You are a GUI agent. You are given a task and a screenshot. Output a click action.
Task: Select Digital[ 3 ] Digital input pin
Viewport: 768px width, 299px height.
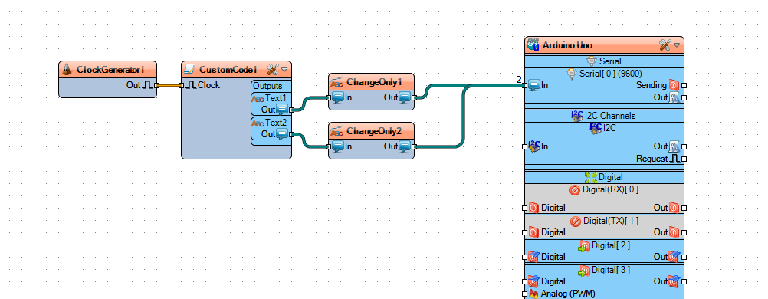[x=534, y=281]
